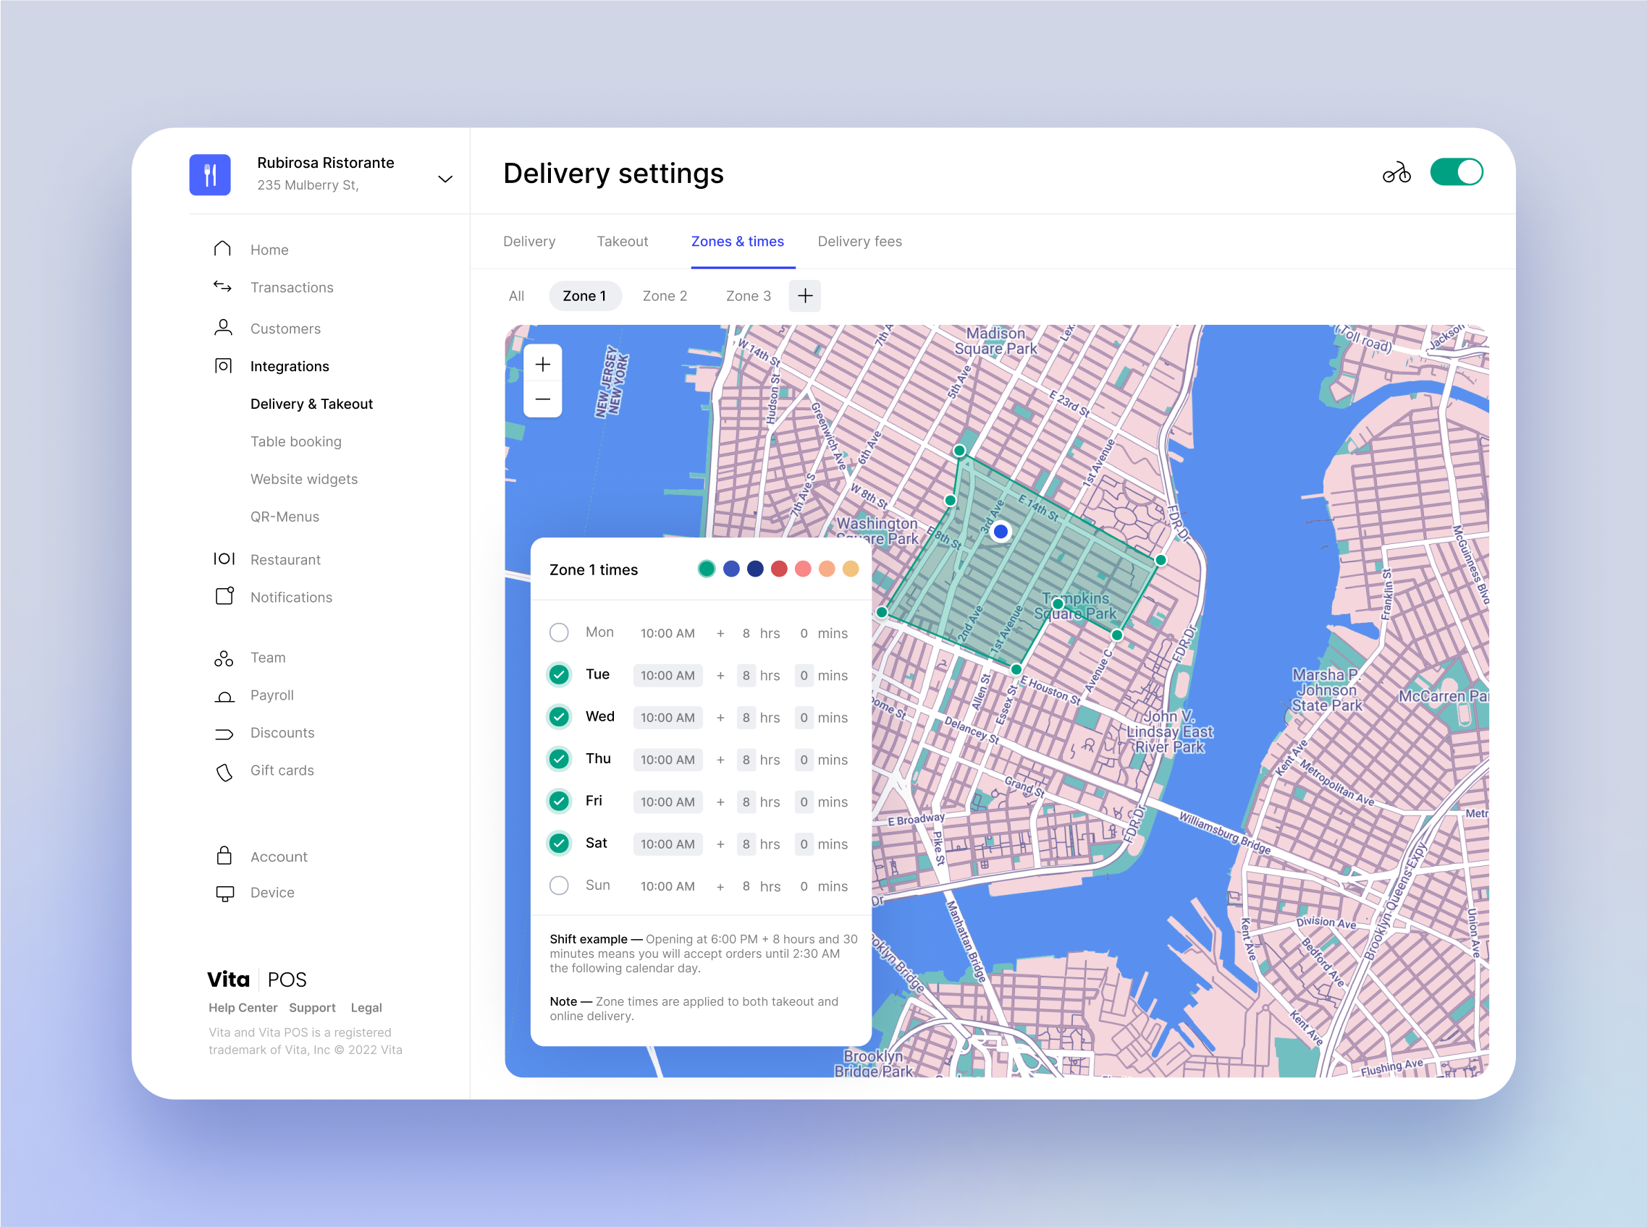The height and width of the screenshot is (1227, 1647).
Task: Click the Customers icon
Action: pyautogui.click(x=222, y=328)
